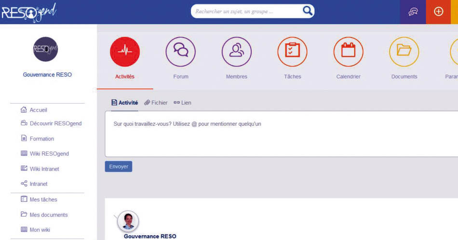Go to Mes tâches in sidebar

pos(39,200)
